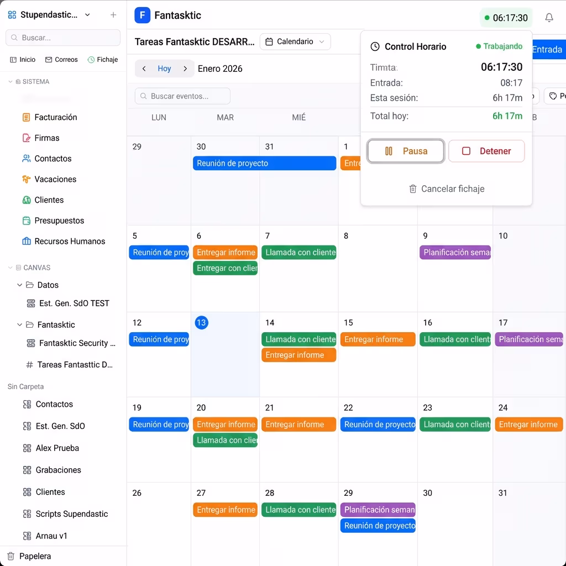Open Reunión de proyecto event on day 30

click(x=264, y=163)
